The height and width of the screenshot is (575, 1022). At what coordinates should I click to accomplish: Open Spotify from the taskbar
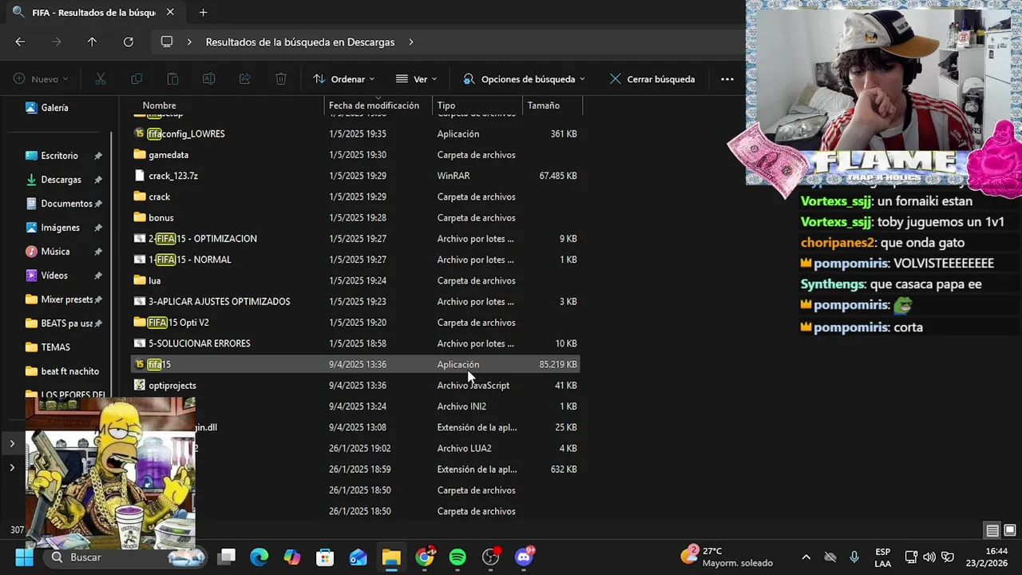click(x=458, y=557)
